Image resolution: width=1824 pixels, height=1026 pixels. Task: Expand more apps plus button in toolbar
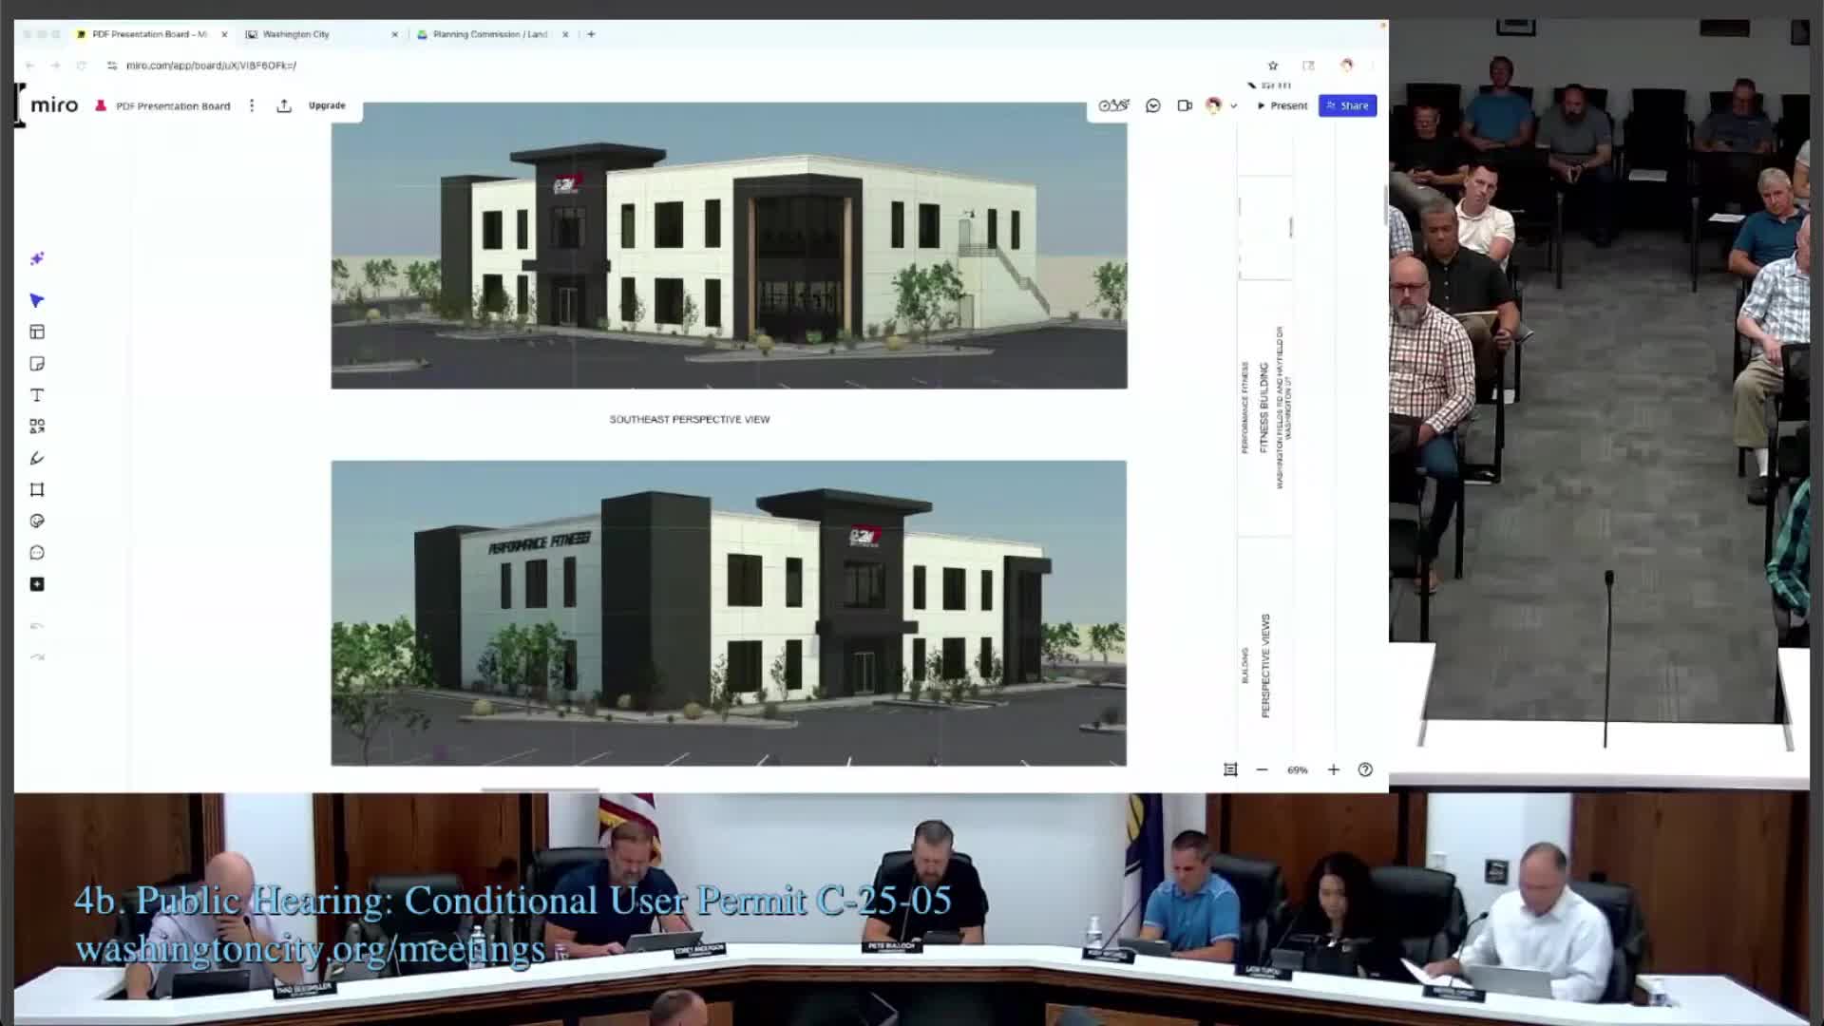coord(37,584)
